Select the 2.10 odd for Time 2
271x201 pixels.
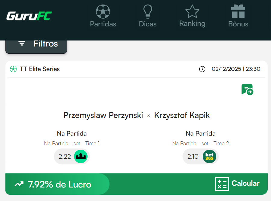click(x=200, y=156)
